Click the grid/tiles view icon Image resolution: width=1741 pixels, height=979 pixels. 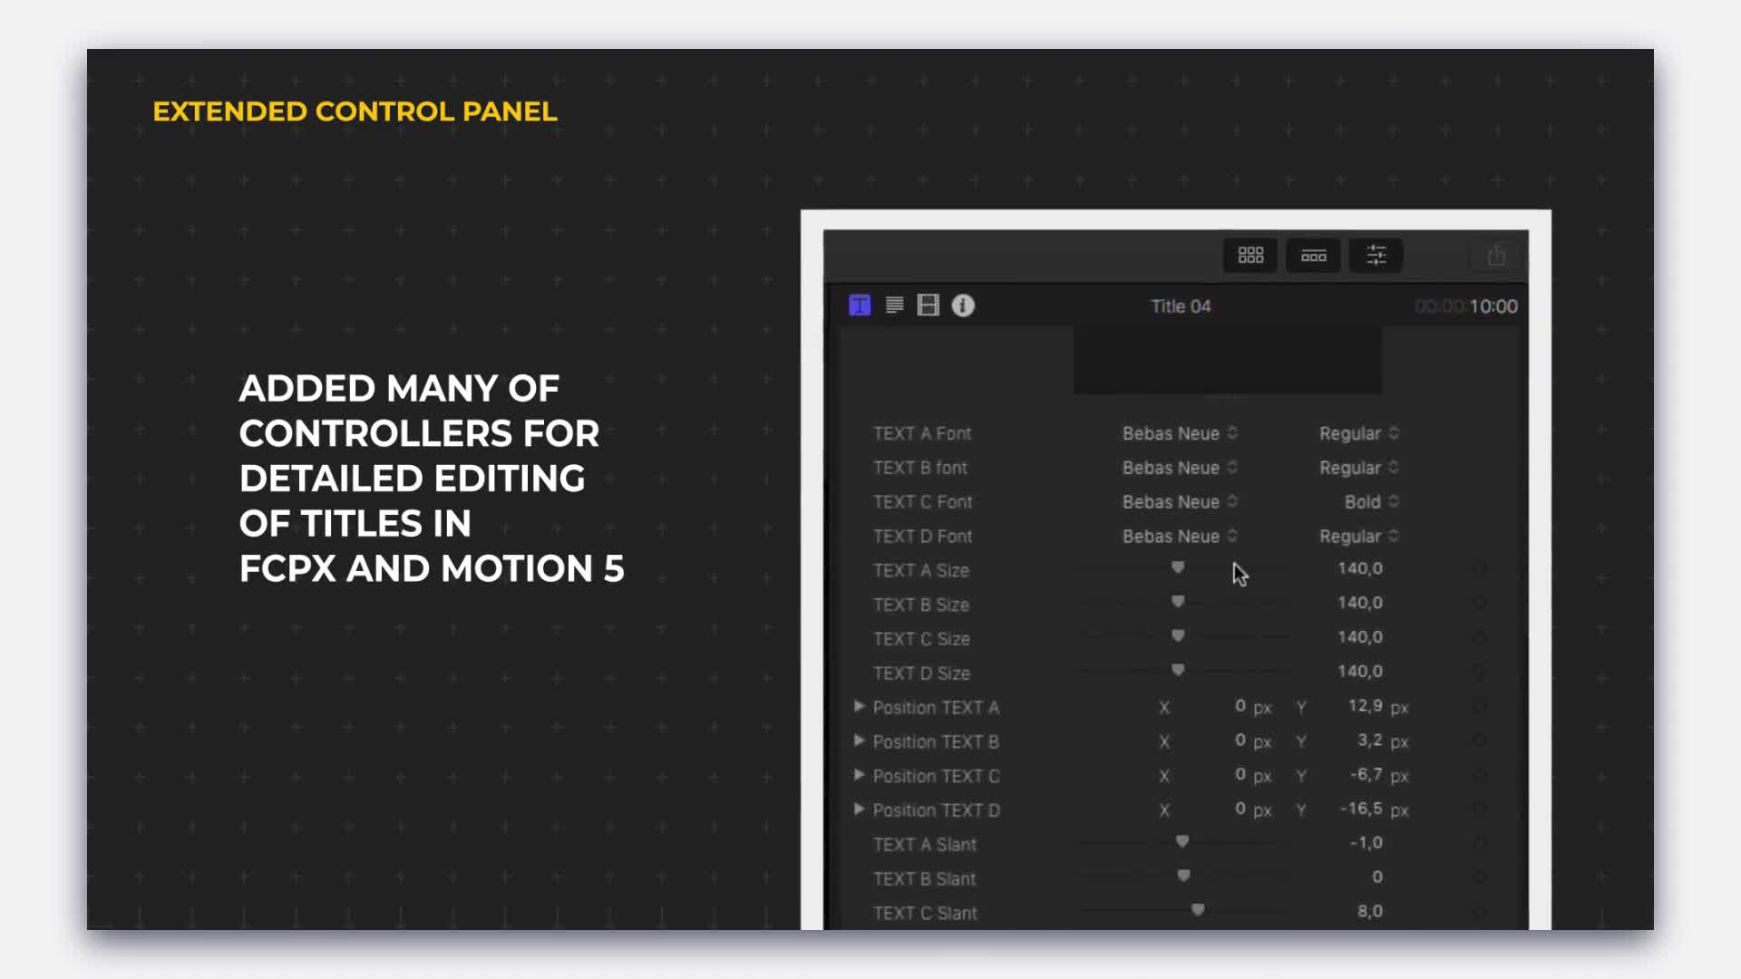coord(1250,256)
